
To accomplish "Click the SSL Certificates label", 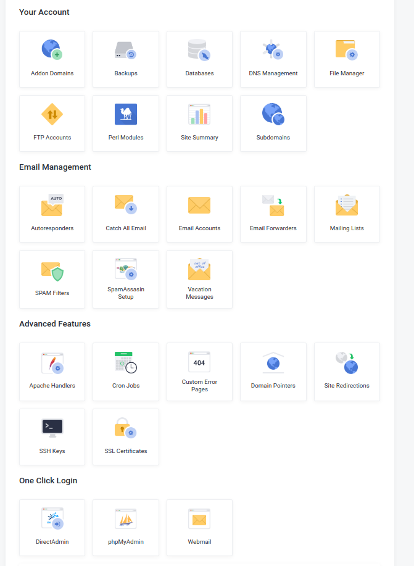I will point(125,451).
